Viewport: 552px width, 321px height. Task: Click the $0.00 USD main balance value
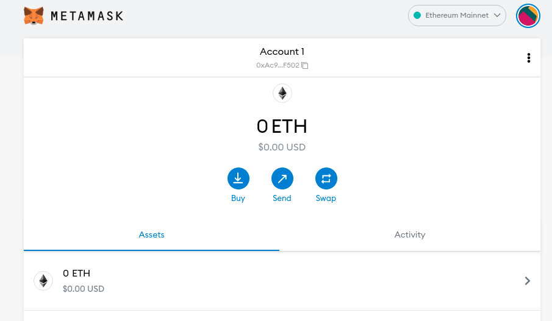tap(282, 147)
